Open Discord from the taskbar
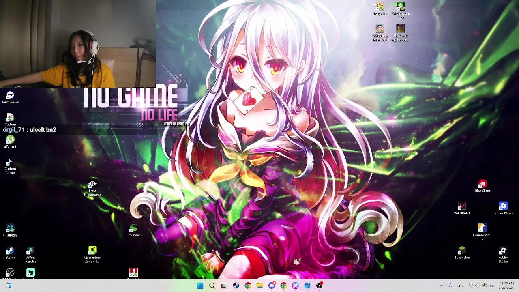This screenshot has height=292, width=519. tap(272, 286)
